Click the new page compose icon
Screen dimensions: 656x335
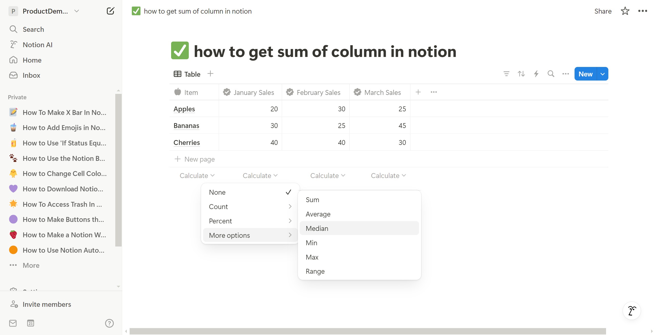point(110,11)
